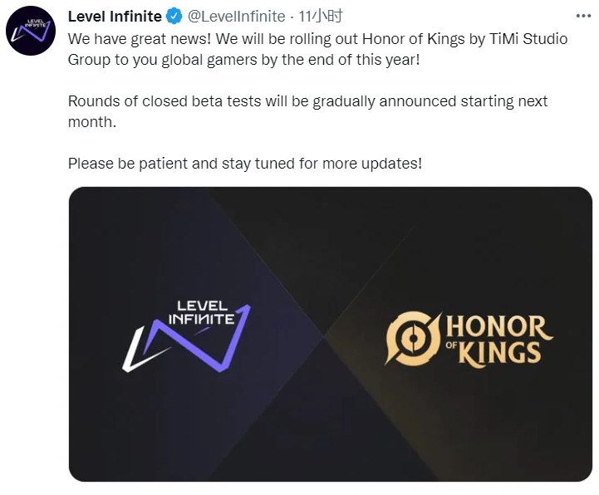Open the attached tweet image
599x495 pixels.
click(330, 333)
